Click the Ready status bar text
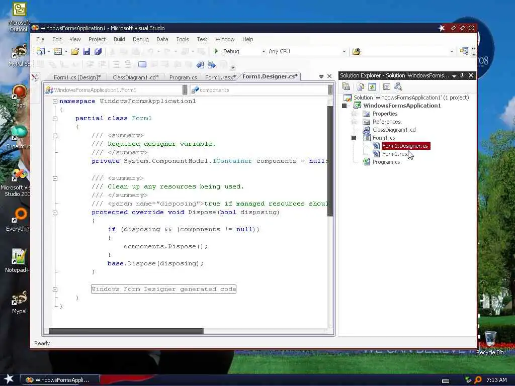Screen dimensions: 515x386 42,343
